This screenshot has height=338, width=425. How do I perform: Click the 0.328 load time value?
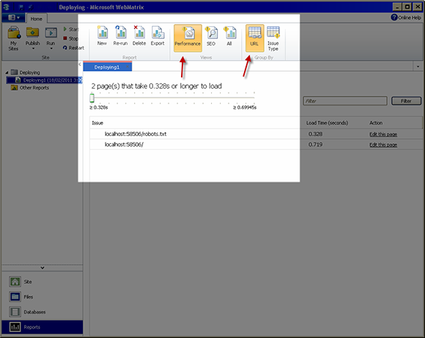pos(316,134)
